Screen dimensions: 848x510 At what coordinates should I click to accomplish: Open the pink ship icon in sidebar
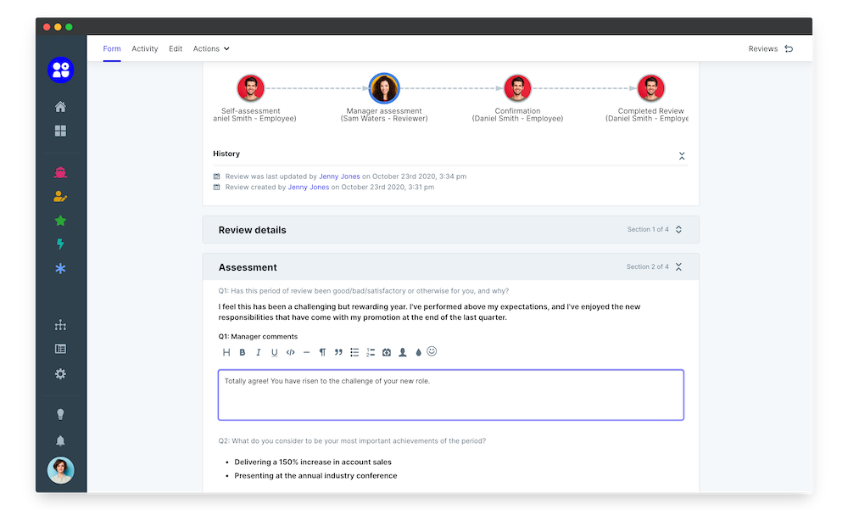point(60,173)
